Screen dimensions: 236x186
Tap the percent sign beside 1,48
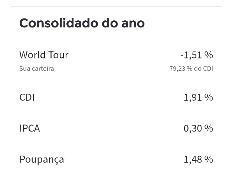pyautogui.click(x=209, y=159)
